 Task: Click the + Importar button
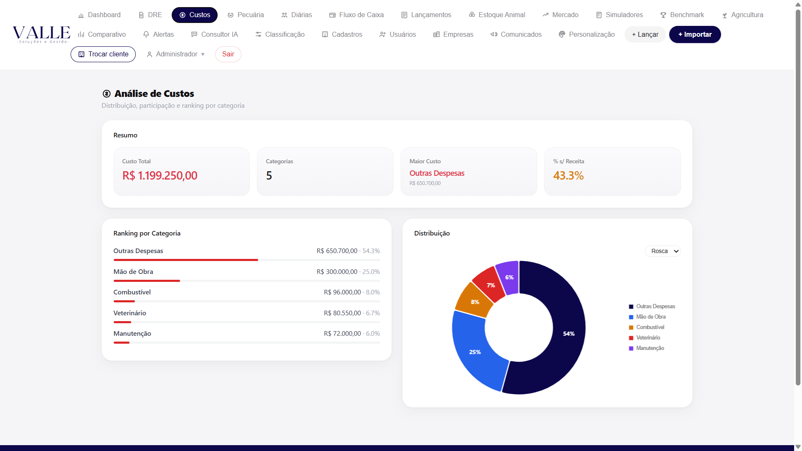tap(695, 34)
